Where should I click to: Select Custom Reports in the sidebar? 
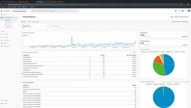9,23
